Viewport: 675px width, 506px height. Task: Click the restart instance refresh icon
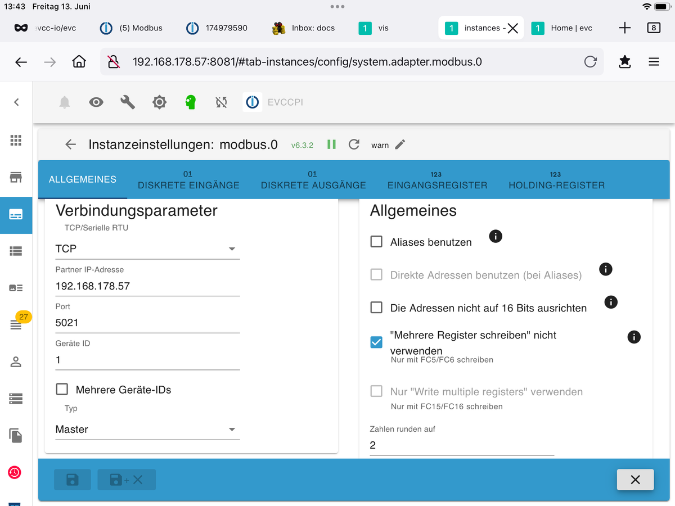tap(354, 144)
